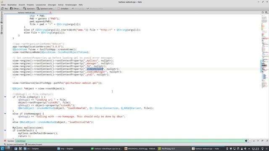Image resolution: width=269 pixels, height=151 pixels.
Task: Close the search bar with red icon
Action: (x=5, y=141)
